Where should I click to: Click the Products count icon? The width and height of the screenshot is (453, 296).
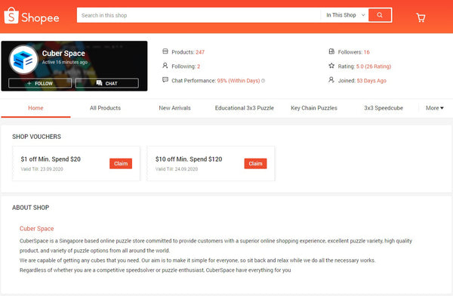(165, 51)
